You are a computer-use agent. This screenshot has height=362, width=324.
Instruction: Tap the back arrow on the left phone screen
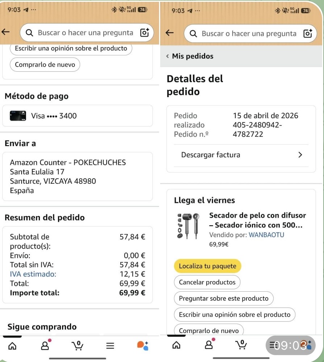tap(6, 33)
